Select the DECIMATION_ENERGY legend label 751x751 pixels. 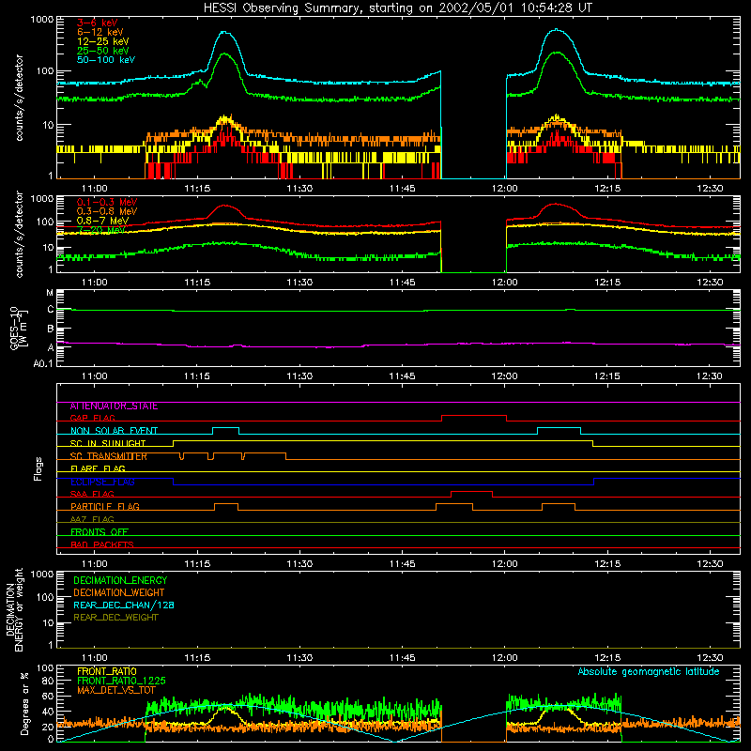tap(120, 580)
